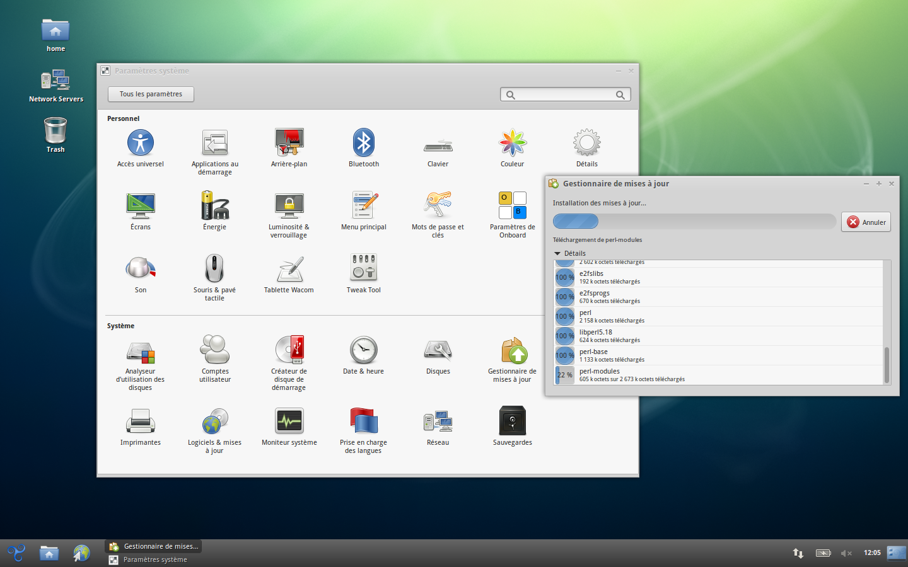Open network indicator in system tray

[798, 553]
